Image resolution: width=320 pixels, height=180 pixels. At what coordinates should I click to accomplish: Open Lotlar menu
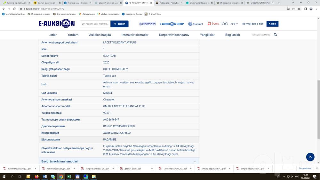coord(53,35)
